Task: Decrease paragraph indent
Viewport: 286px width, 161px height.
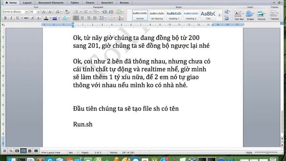Action: tap(104, 12)
